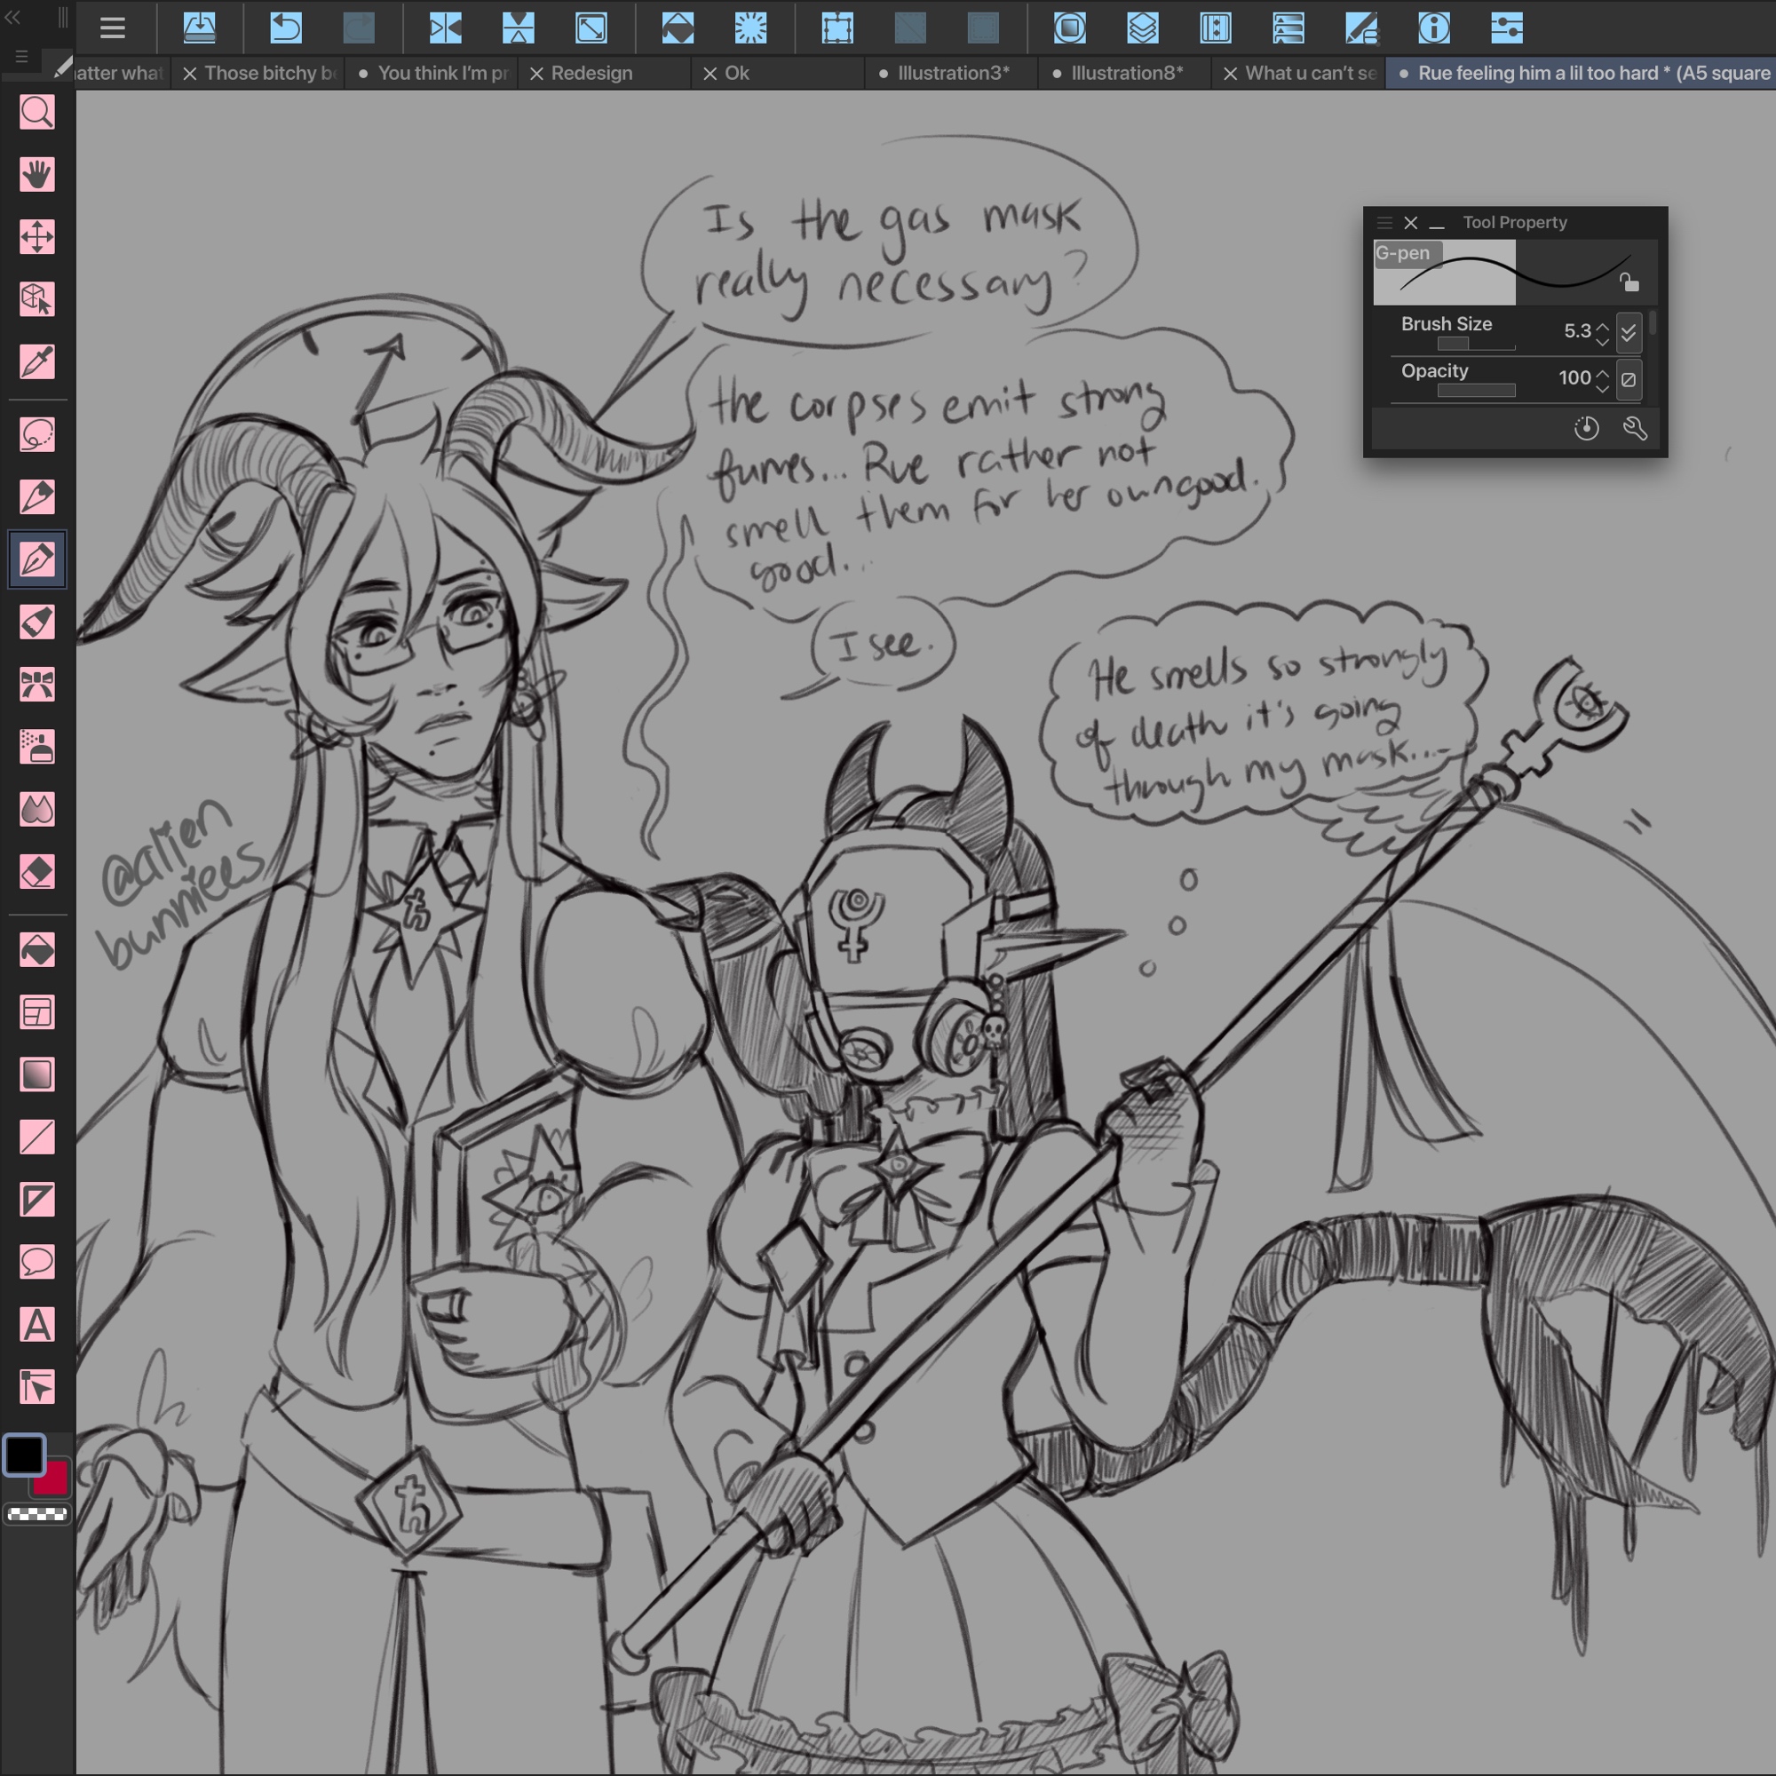This screenshot has height=1776, width=1776.
Task: Open sub tool detail wrench button
Action: (1635, 428)
